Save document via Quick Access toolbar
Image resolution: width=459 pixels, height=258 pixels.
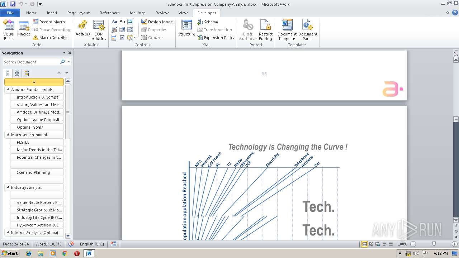[x=13, y=4]
